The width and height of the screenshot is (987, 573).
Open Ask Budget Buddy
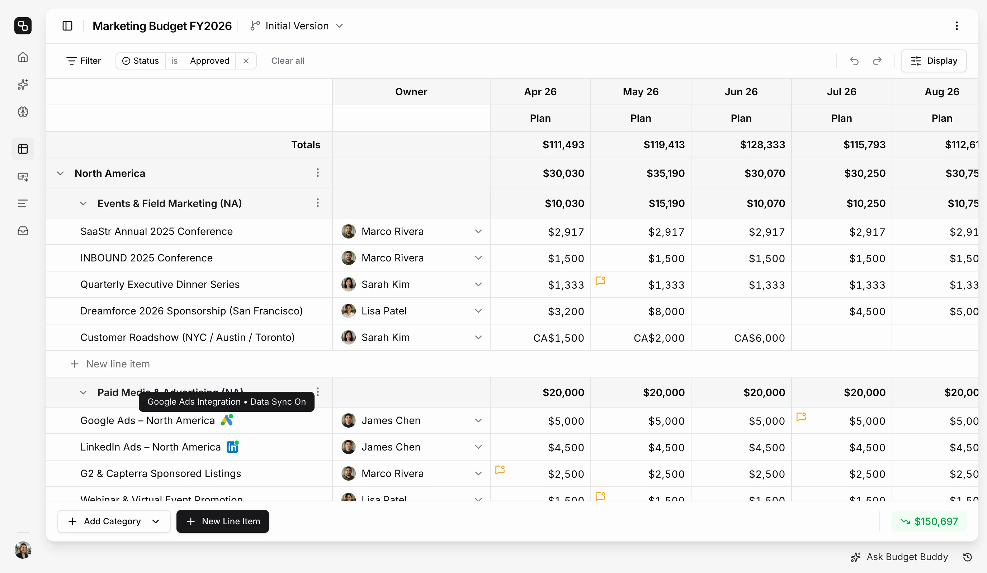pos(899,557)
